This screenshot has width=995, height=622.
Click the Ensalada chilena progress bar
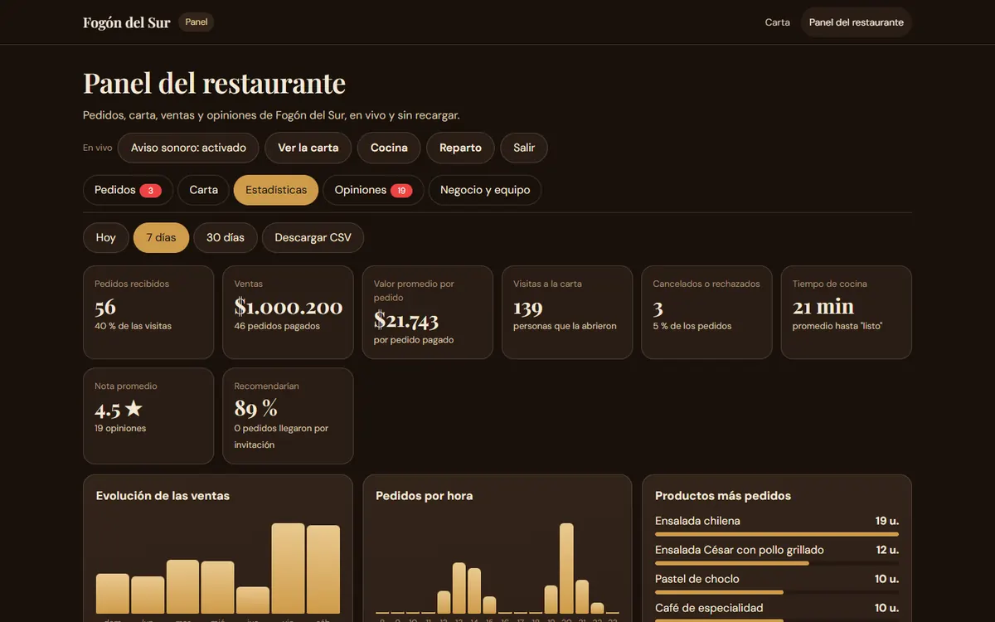click(777, 534)
